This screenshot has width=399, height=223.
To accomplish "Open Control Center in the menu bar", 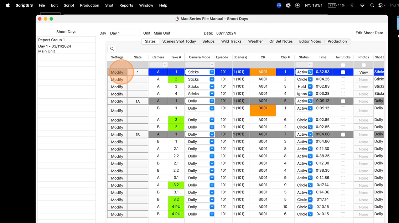I will click(381, 5).
